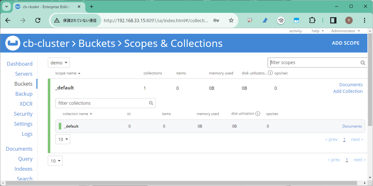
Task: Click the _default scope name row
Action: [65, 88]
